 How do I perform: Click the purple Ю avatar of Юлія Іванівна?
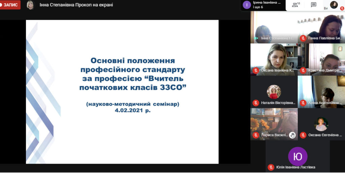pos(298,156)
